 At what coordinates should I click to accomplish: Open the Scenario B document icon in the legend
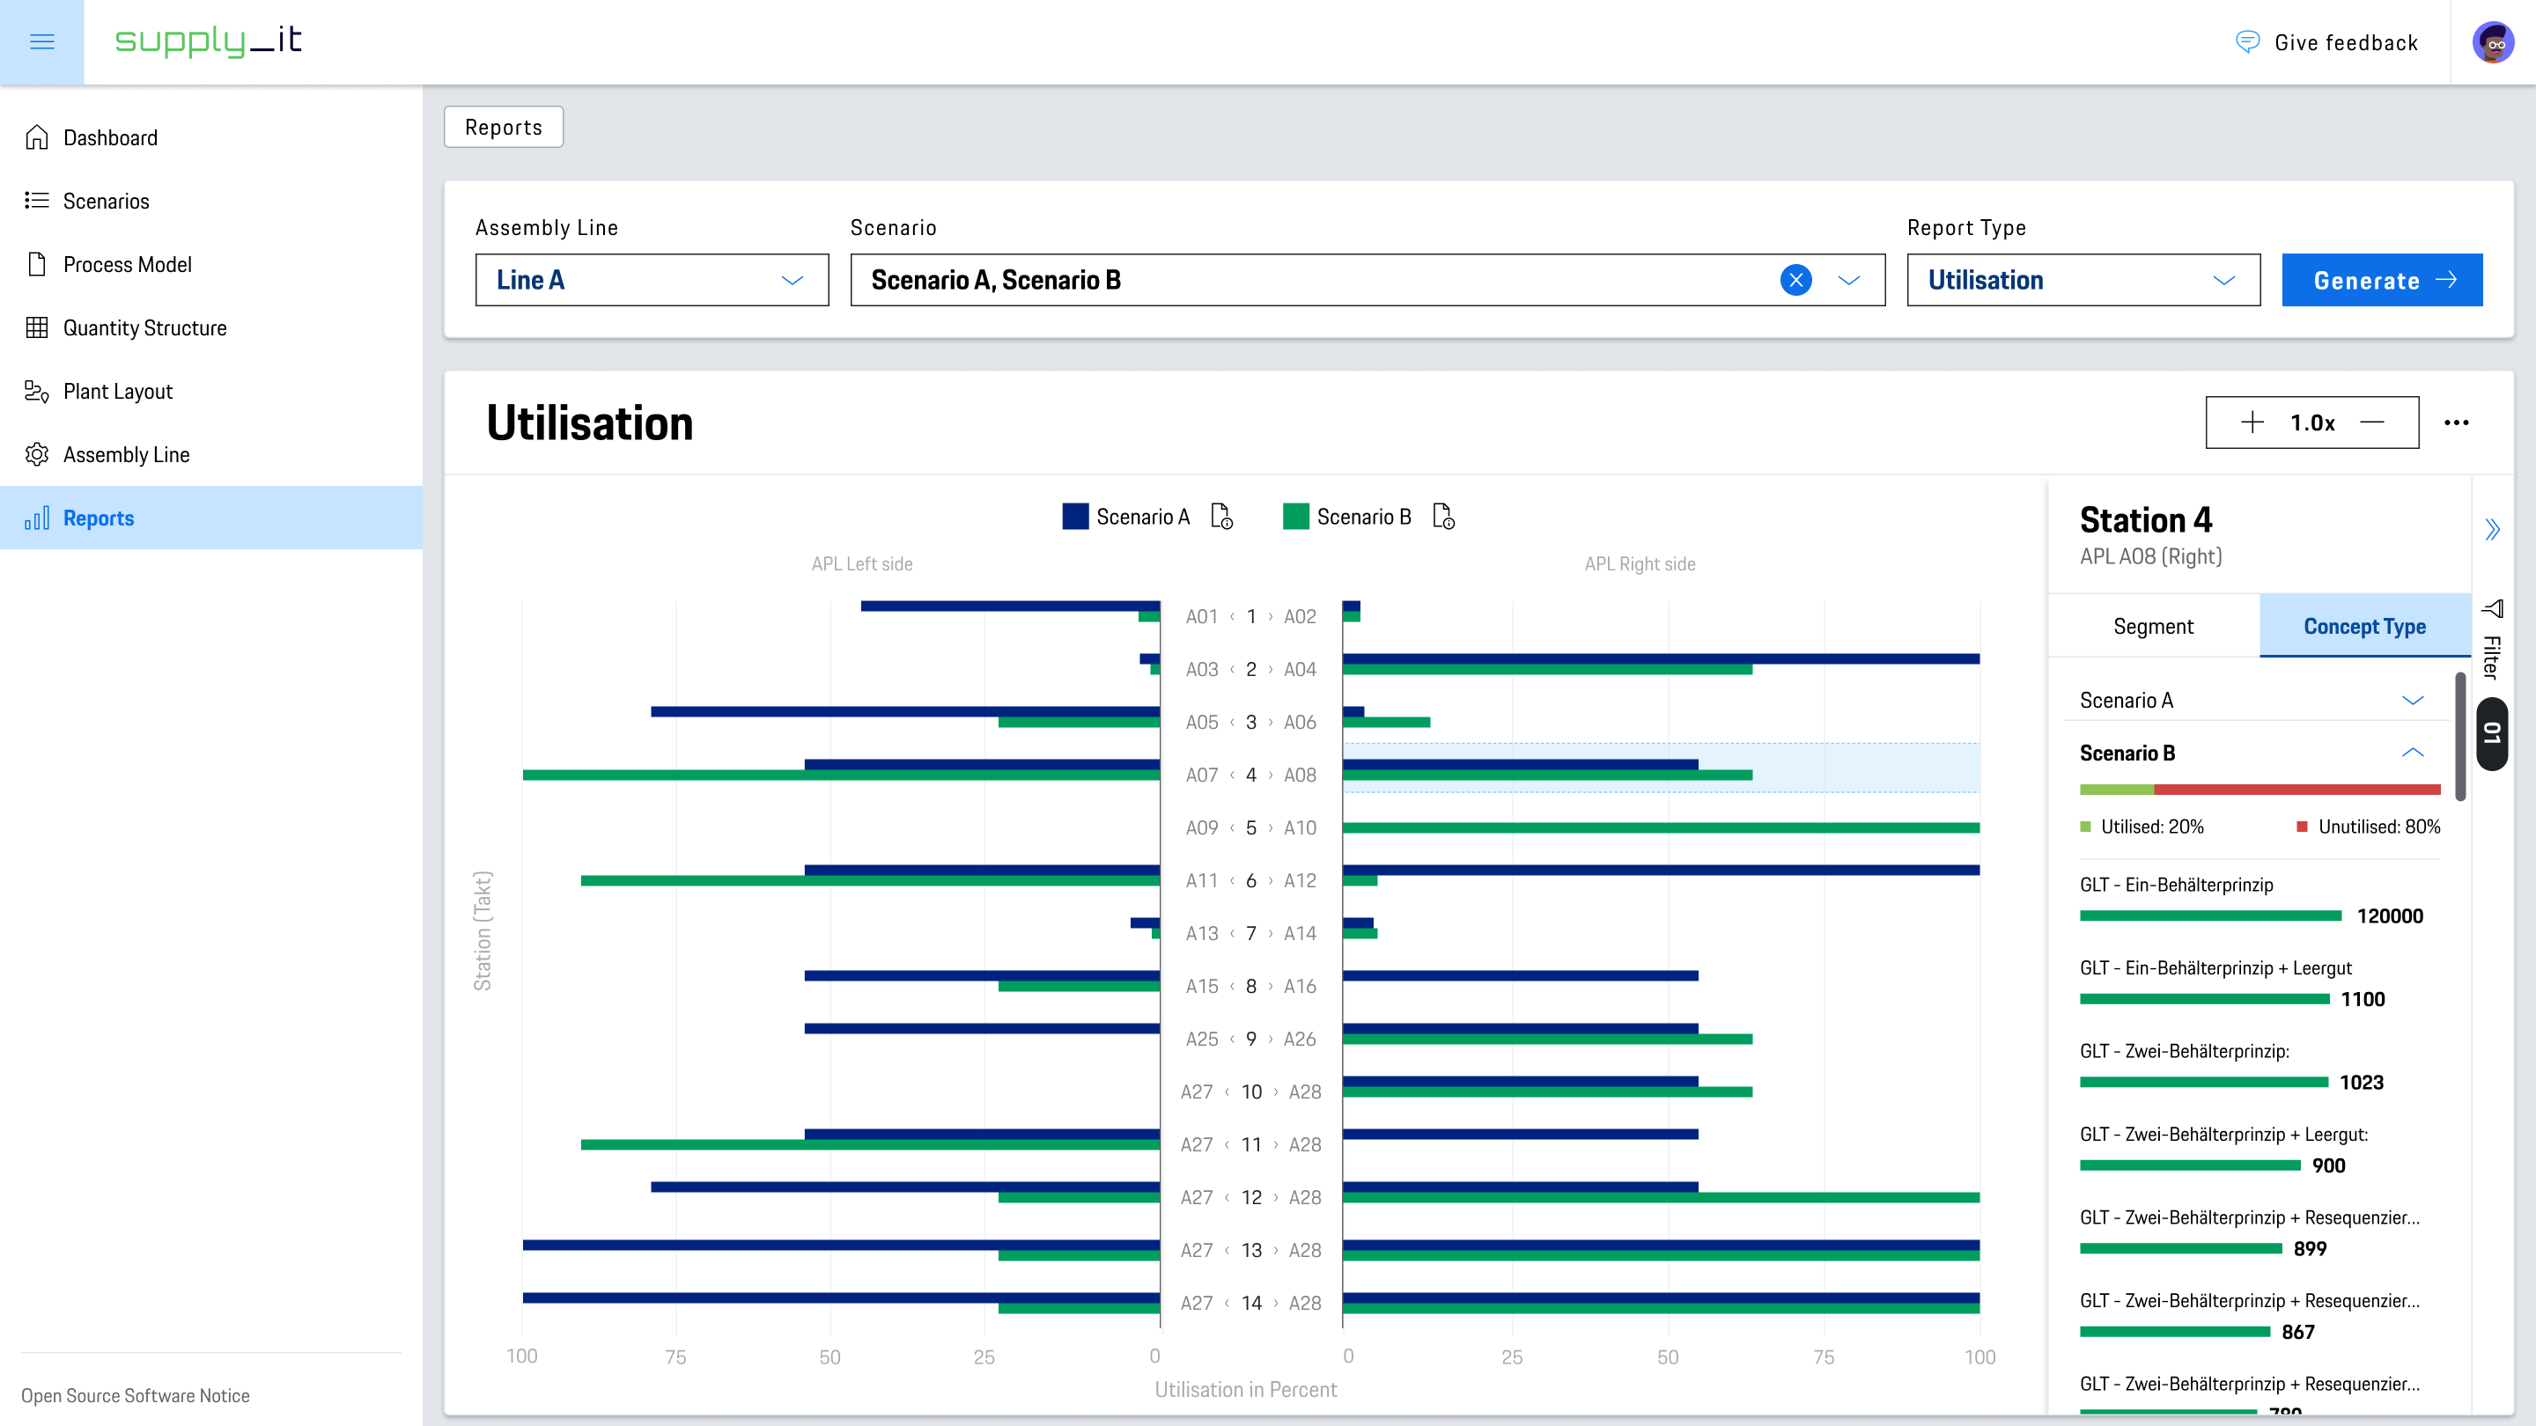point(1443,517)
